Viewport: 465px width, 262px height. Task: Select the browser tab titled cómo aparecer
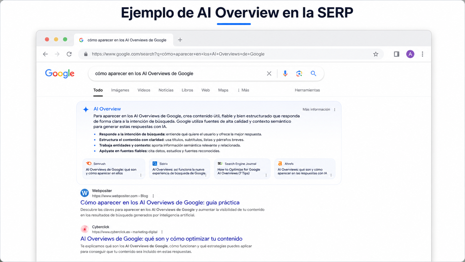pos(123,40)
